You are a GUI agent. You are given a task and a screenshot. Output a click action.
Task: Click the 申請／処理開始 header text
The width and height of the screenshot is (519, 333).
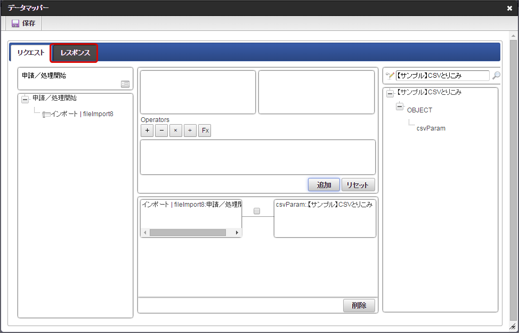tap(44, 76)
